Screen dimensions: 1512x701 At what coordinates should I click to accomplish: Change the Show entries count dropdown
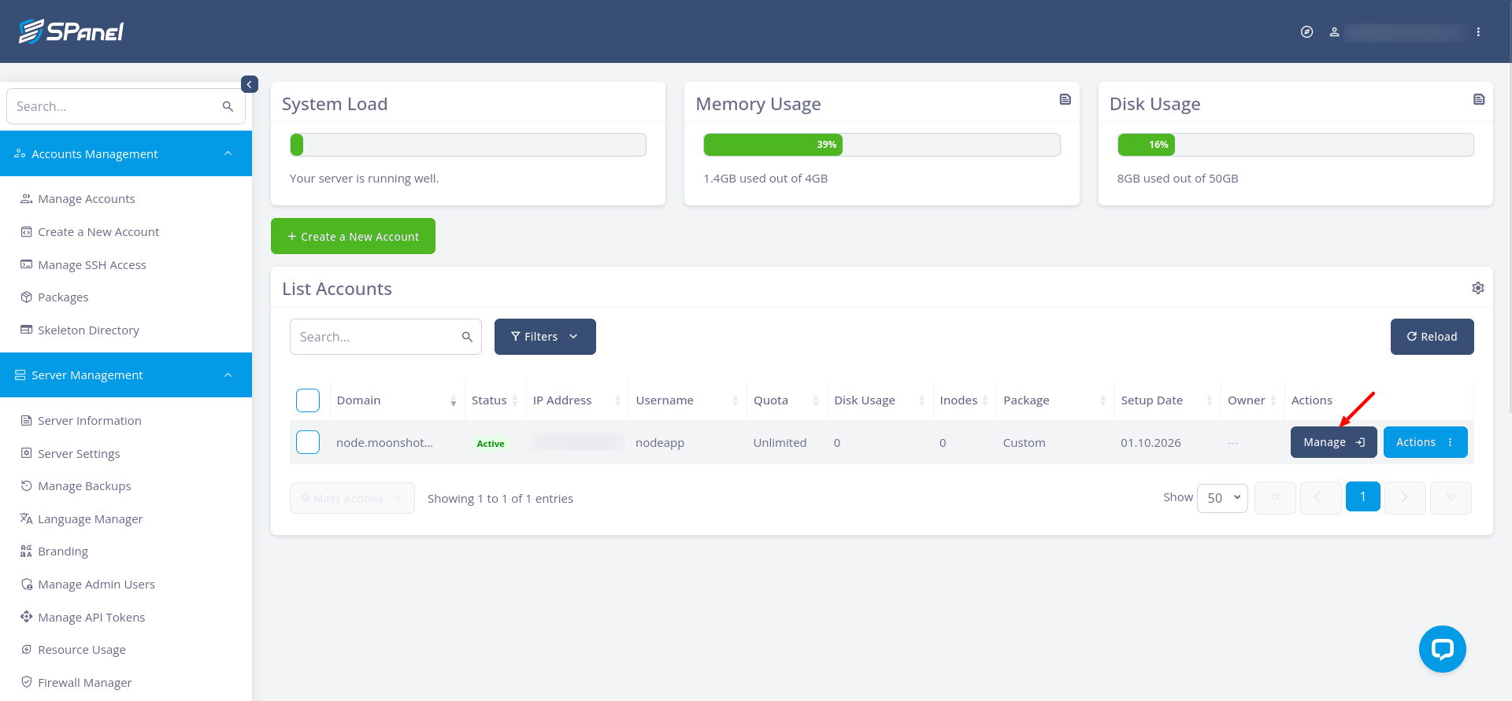point(1222,498)
